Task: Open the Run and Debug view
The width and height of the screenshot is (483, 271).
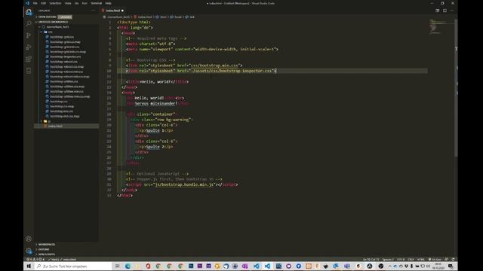Action: click(29, 47)
